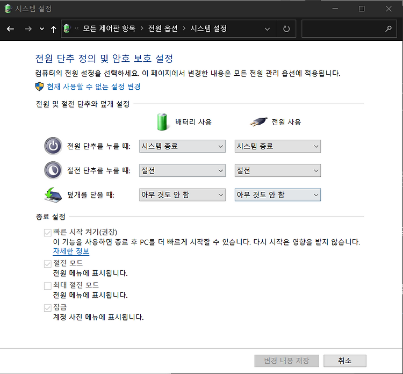Click 취소 button
The width and height of the screenshot is (403, 374).
point(344,361)
